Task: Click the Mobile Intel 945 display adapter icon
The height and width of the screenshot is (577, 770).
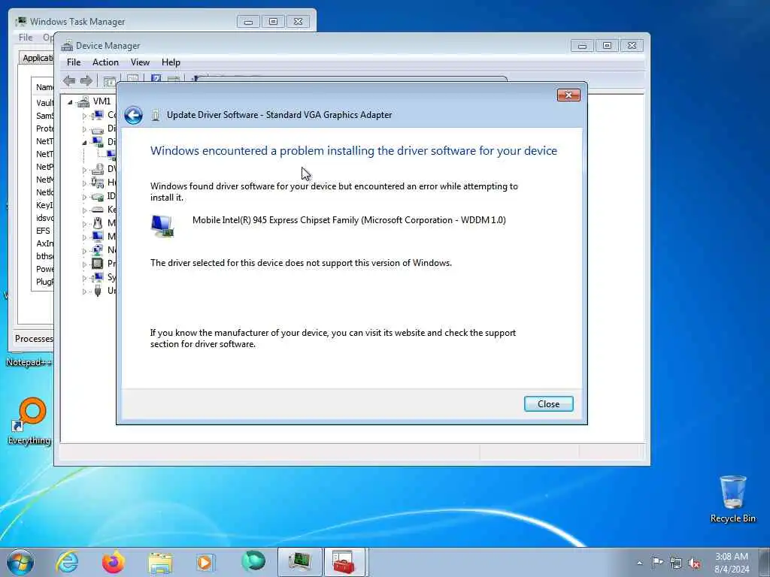Action: 162,227
